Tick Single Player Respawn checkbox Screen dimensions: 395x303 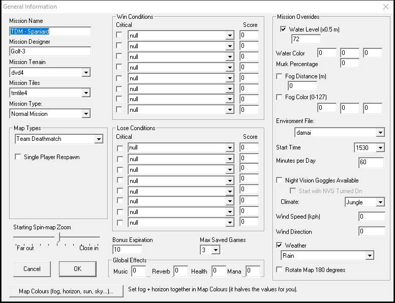click(18, 157)
